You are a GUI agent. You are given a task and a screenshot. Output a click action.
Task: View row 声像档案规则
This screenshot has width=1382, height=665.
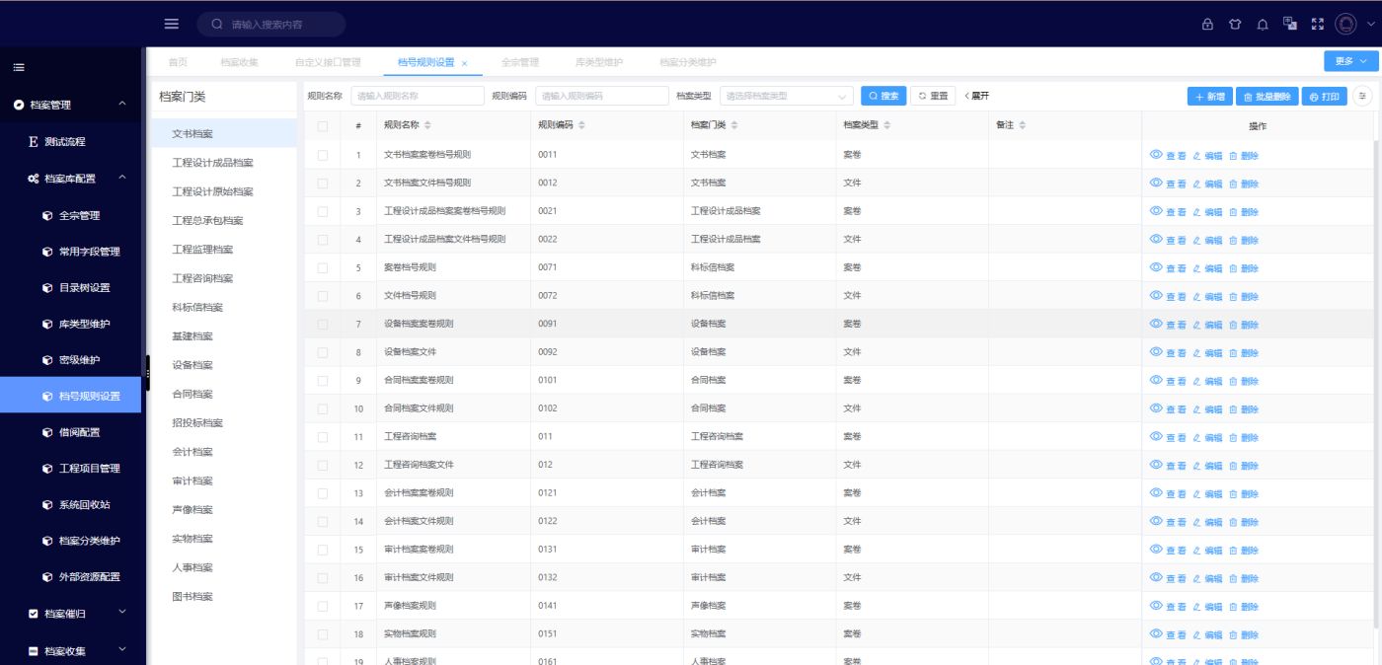(1169, 606)
